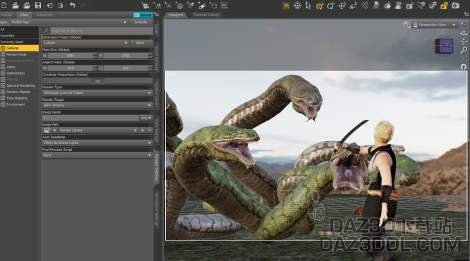
Task: Switch to the Presets tab
Action: 6,15
